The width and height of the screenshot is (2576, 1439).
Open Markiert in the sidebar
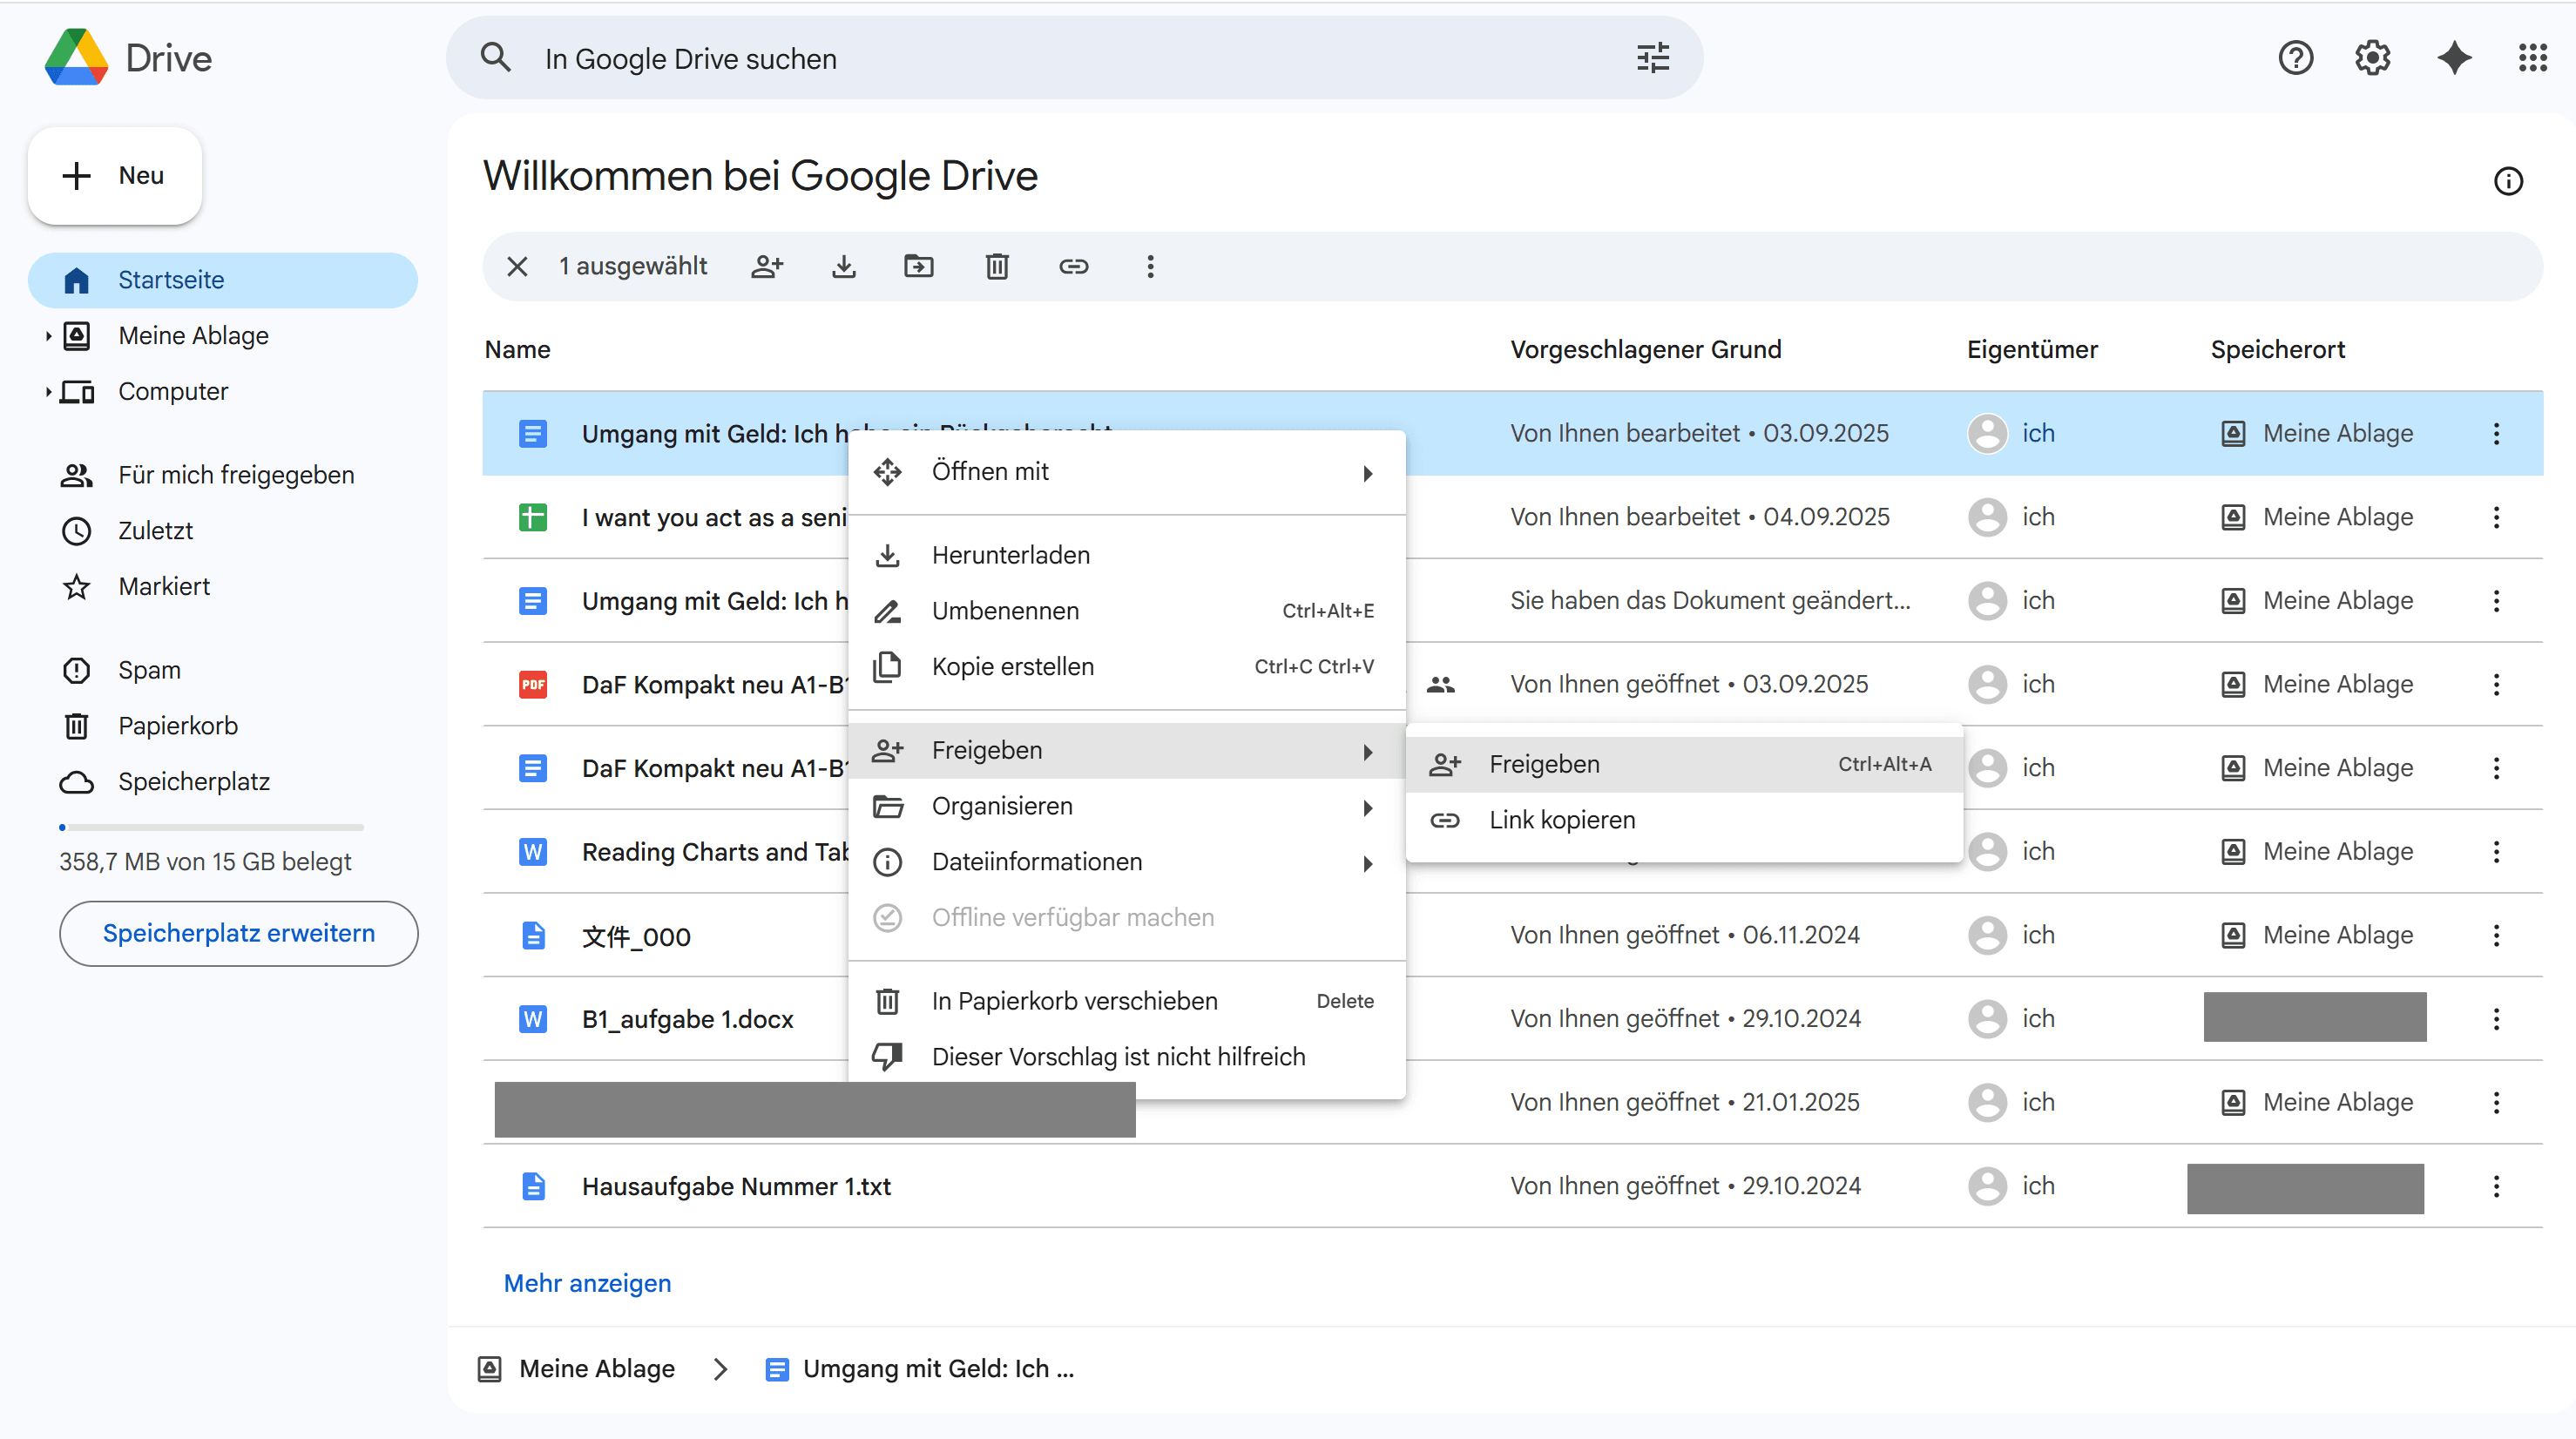223,587
